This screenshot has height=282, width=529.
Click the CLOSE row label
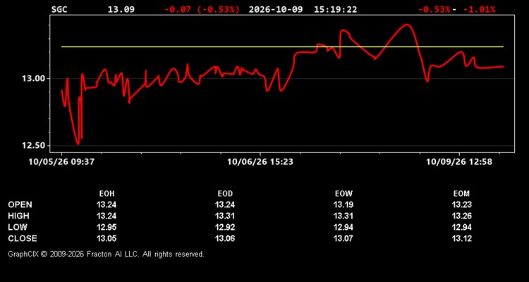pos(23,238)
